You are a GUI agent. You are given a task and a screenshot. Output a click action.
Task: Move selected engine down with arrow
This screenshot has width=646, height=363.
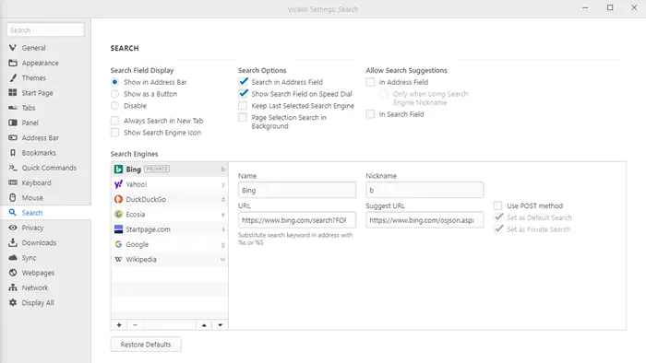coord(220,325)
